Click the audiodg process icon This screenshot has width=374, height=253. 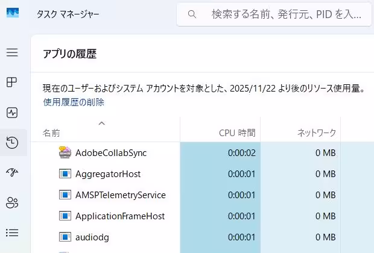(65, 237)
